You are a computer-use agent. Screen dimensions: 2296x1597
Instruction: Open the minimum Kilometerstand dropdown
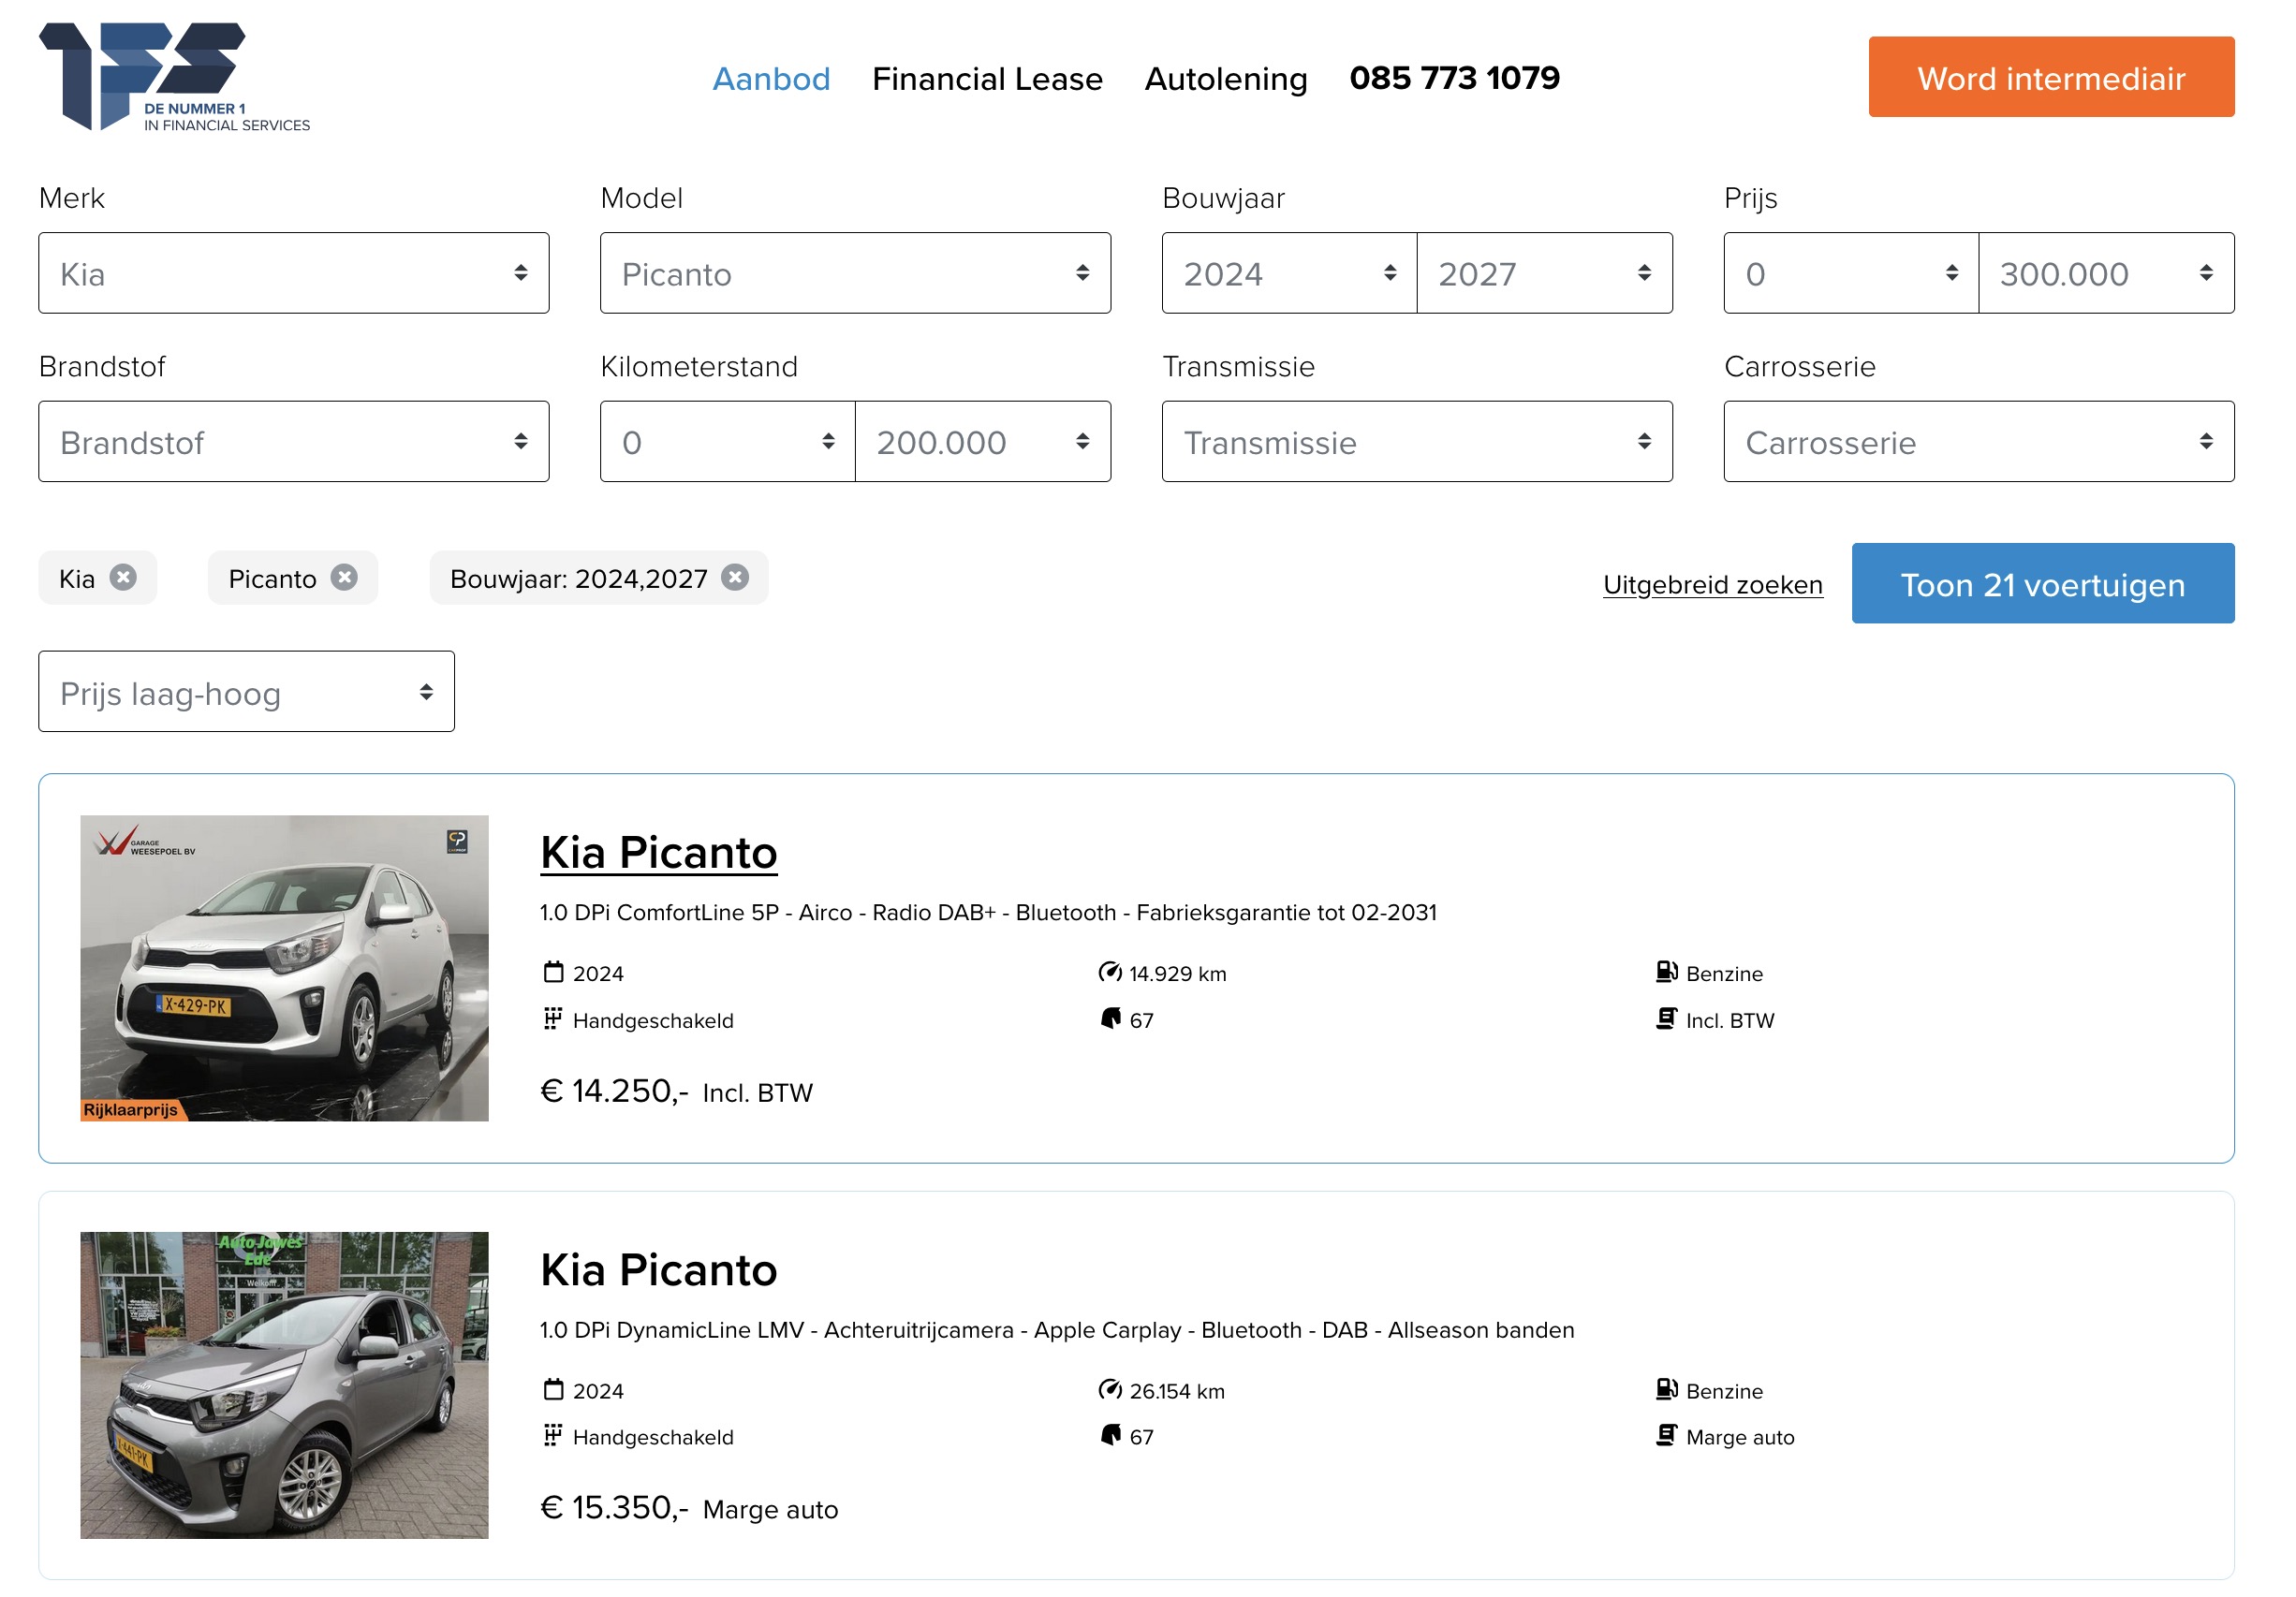[x=728, y=442]
